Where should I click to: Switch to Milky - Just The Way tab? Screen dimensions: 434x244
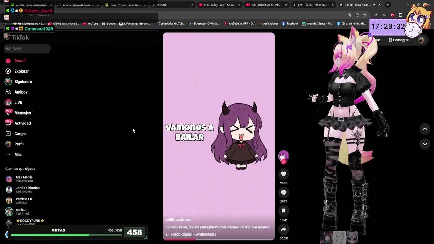click(x=219, y=5)
